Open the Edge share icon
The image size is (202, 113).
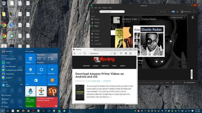(130, 53)
